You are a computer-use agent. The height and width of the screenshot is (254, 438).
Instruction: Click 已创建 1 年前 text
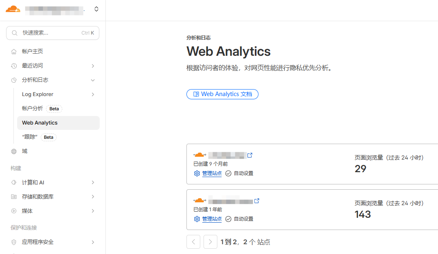point(208,210)
